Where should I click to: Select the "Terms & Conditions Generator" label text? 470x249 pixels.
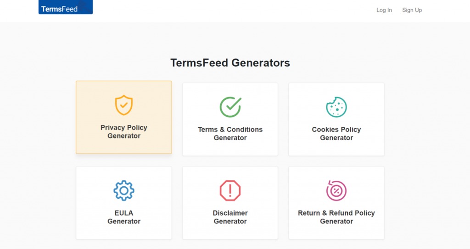230,134
